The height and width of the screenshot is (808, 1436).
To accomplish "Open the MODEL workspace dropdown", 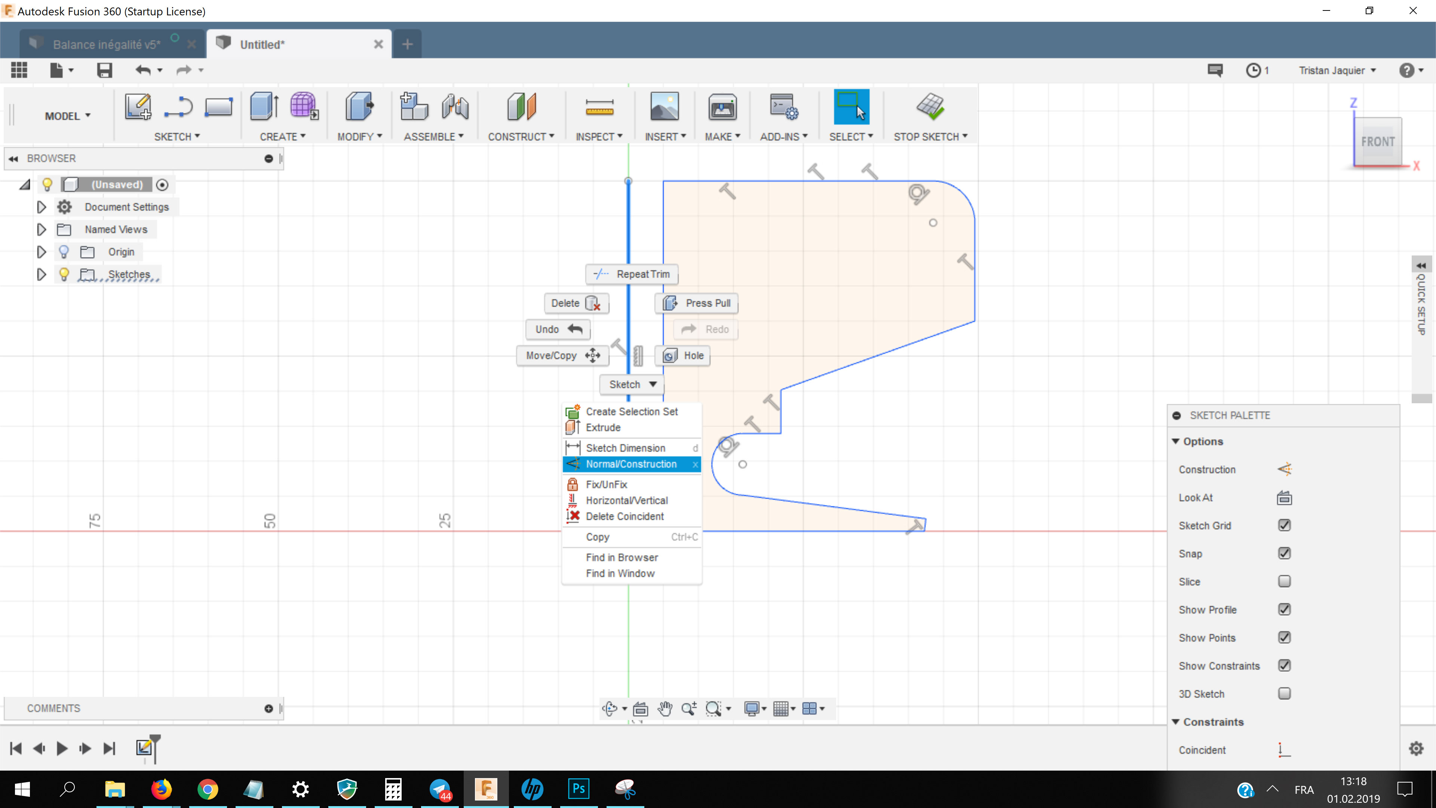I will [x=67, y=116].
